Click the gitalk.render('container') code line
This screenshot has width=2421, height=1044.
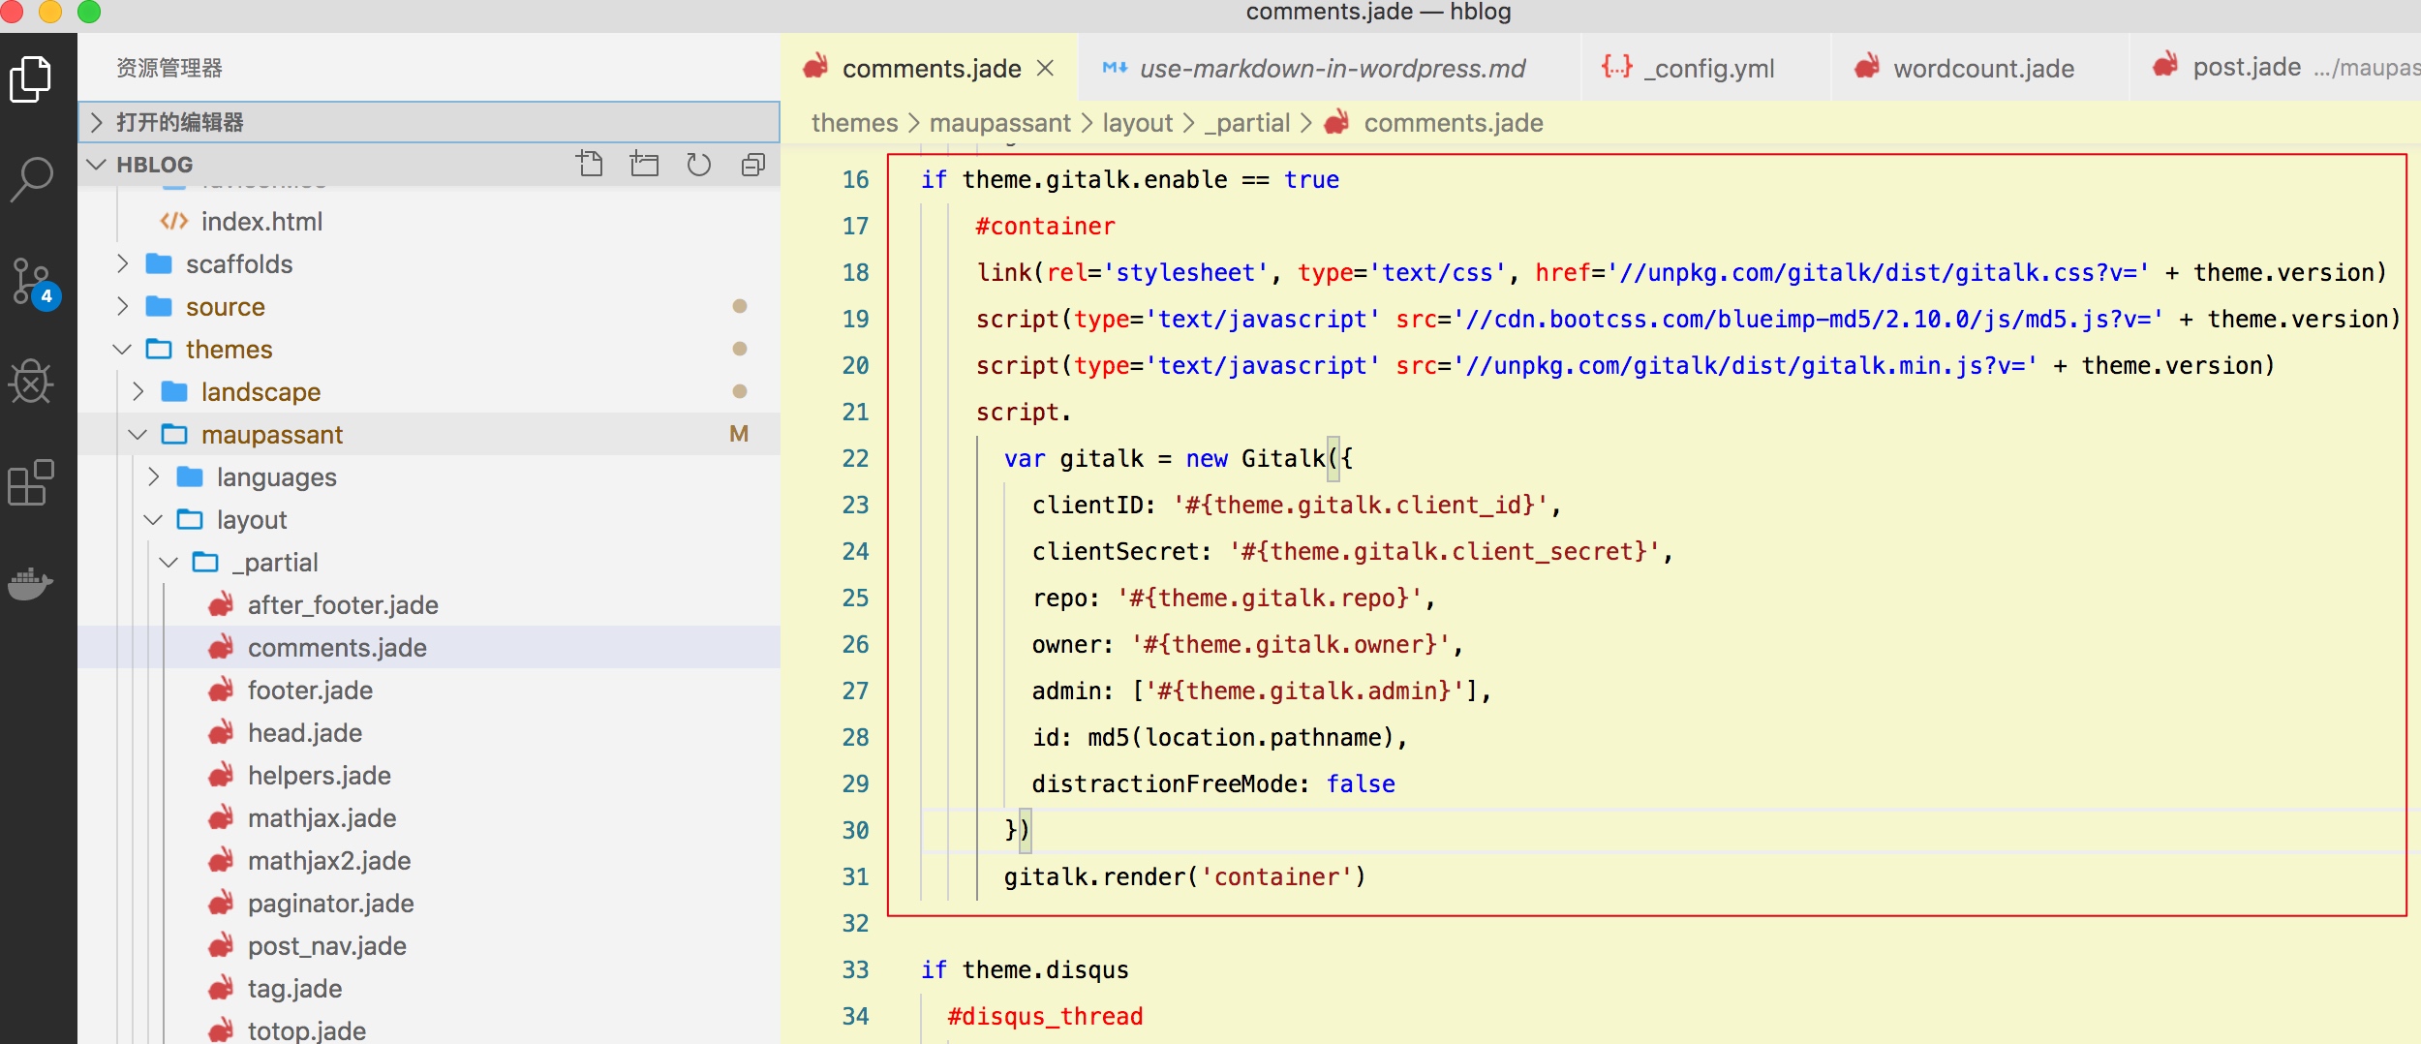(1184, 876)
